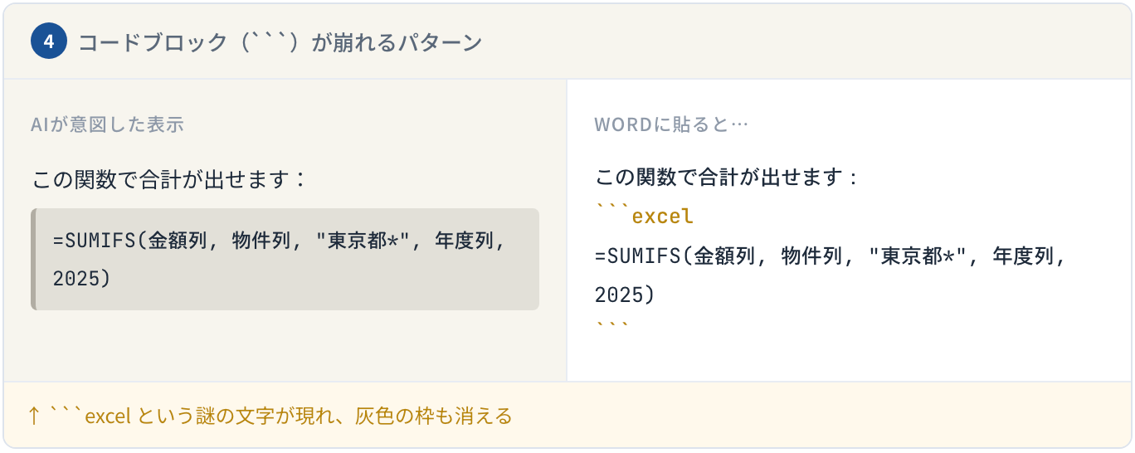1135x453 pixels.
Task: Click the WORDに貼ると… label
Action: point(671,124)
